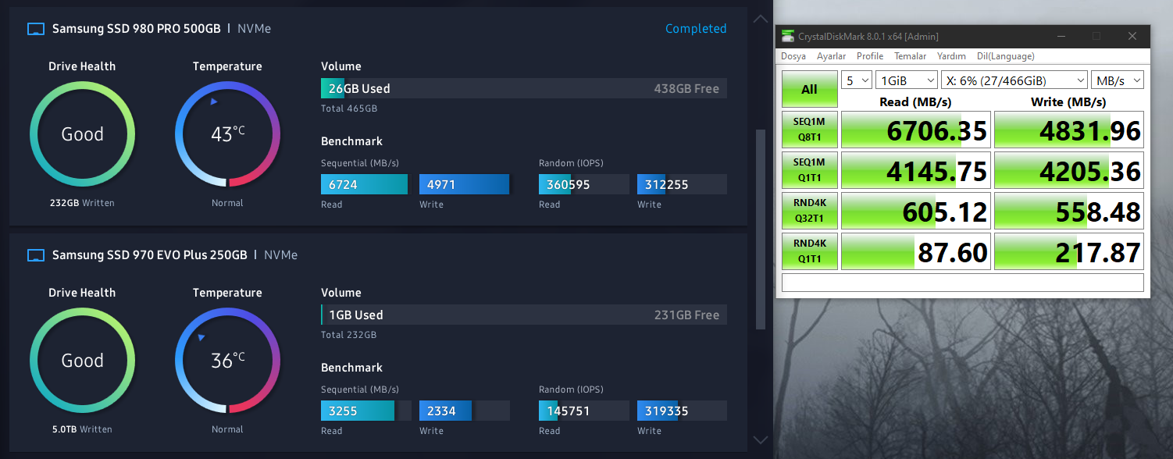Open the Yardım menu in CrystalDiskMark

click(x=951, y=56)
